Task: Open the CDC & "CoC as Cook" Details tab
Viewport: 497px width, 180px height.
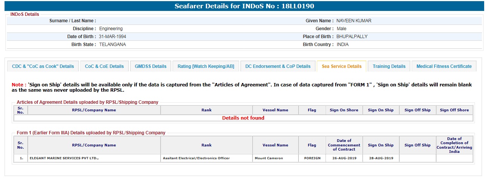Action: pyautogui.click(x=43, y=66)
